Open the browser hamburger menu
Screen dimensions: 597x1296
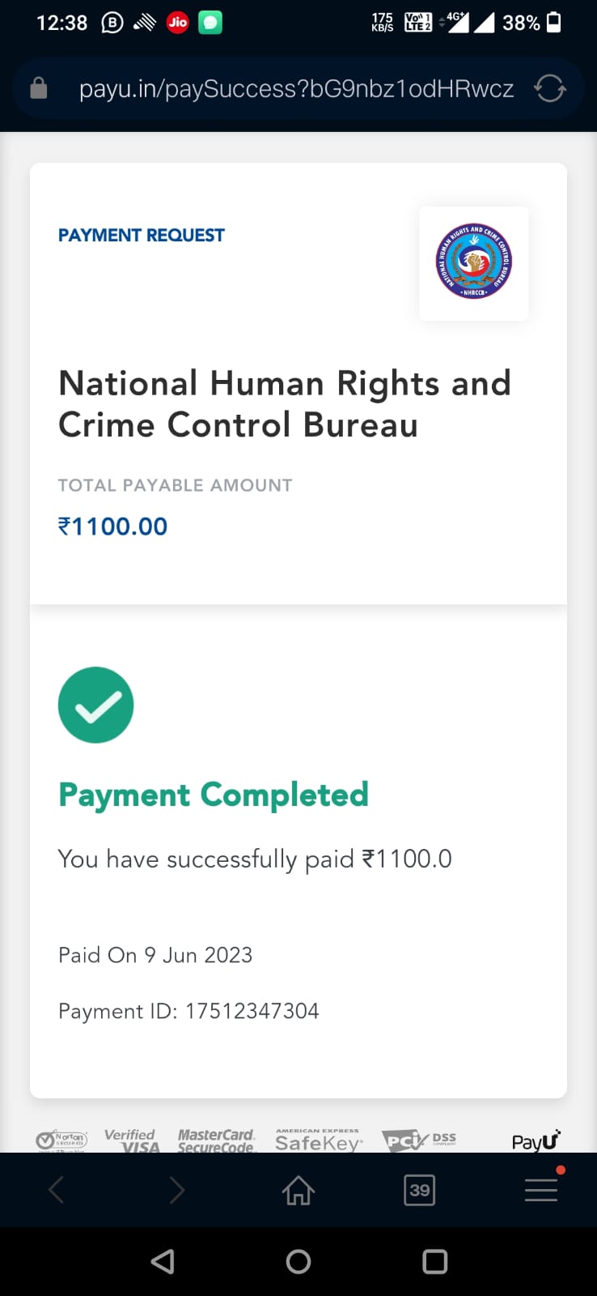[540, 1190]
